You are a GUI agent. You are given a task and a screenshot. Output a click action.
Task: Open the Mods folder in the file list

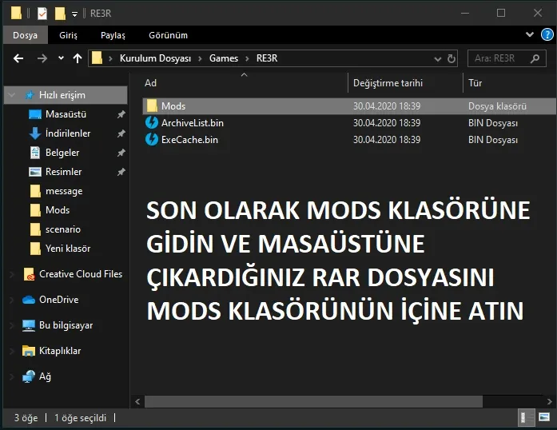[173, 106]
